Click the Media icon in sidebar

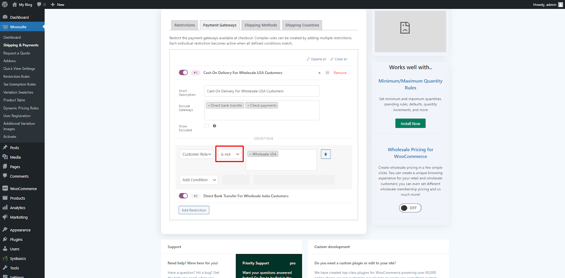(5, 157)
